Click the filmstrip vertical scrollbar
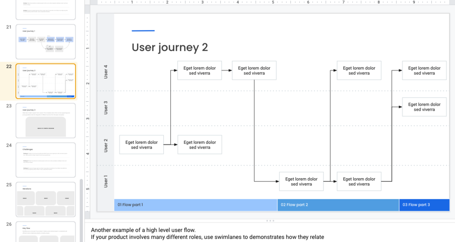Viewport: 455px width, 242px height. [81, 210]
